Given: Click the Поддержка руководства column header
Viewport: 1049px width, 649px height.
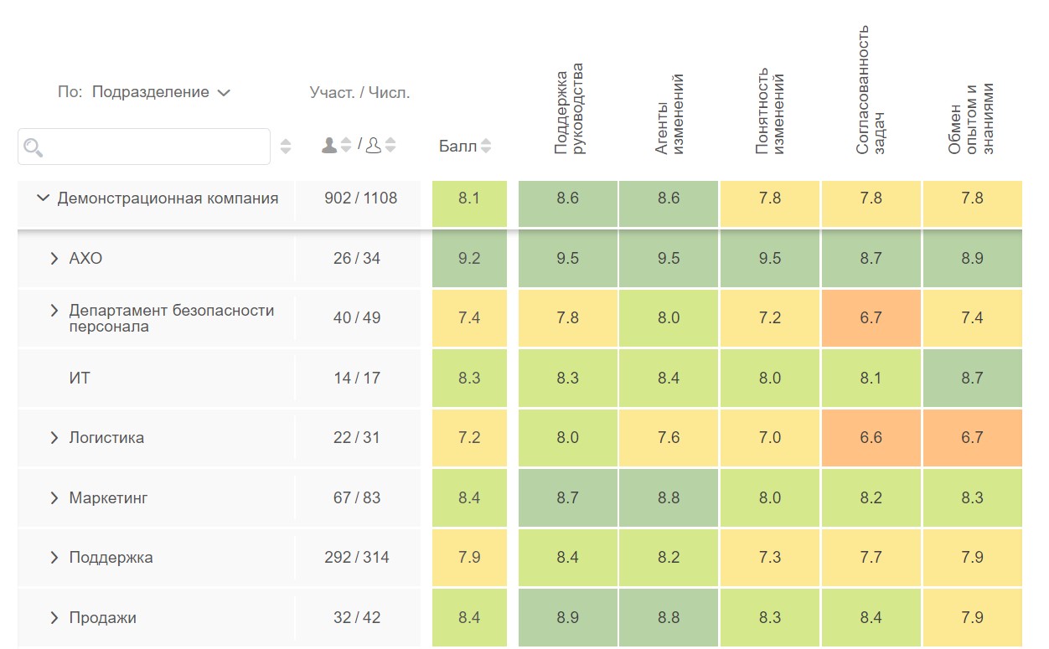Looking at the screenshot, I should 568,109.
